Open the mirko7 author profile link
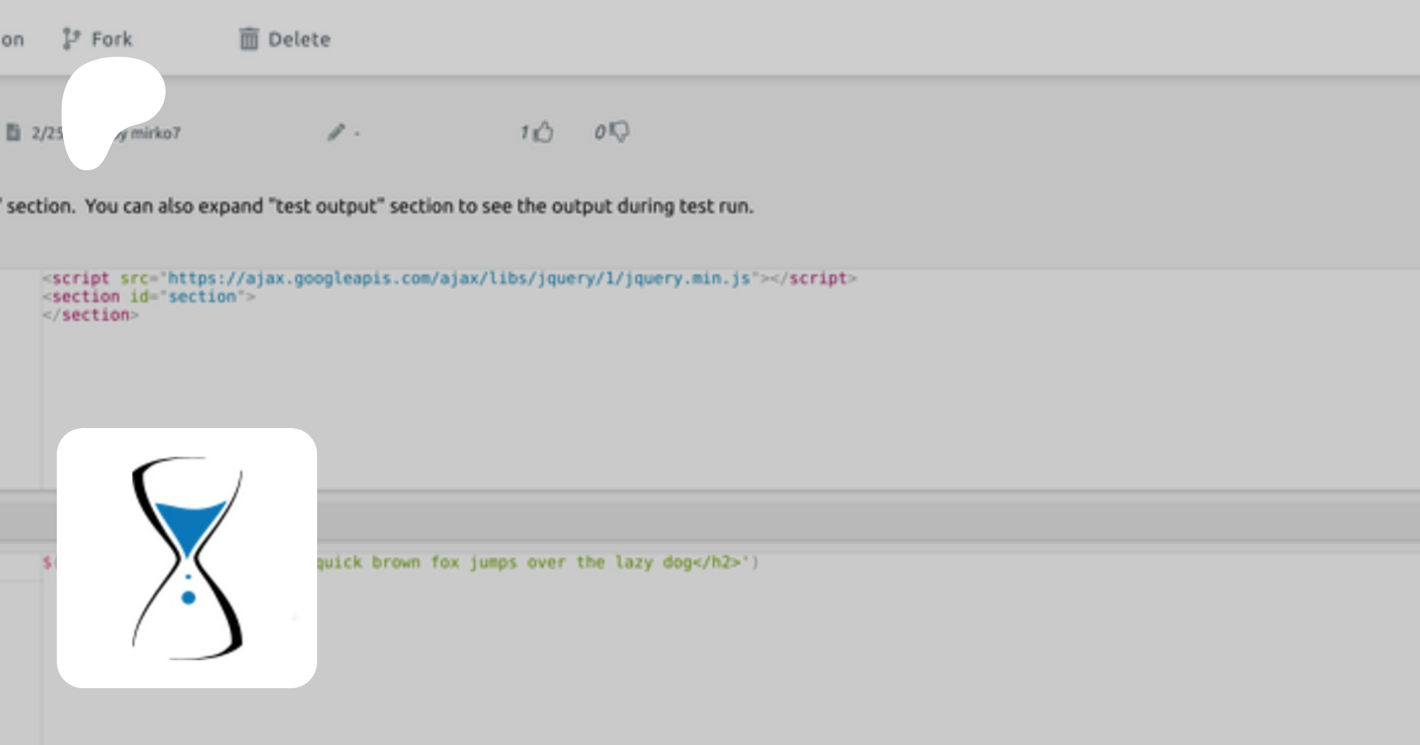Screen dimensions: 1420x745 point(155,133)
